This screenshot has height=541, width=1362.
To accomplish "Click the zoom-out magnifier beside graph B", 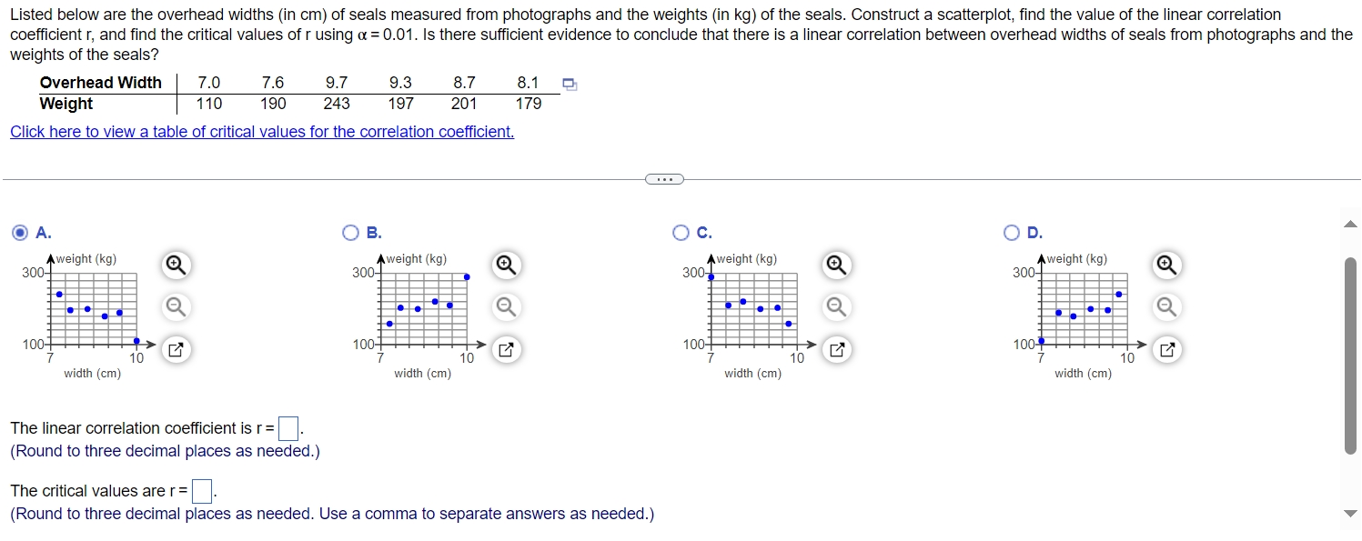I will (x=507, y=307).
